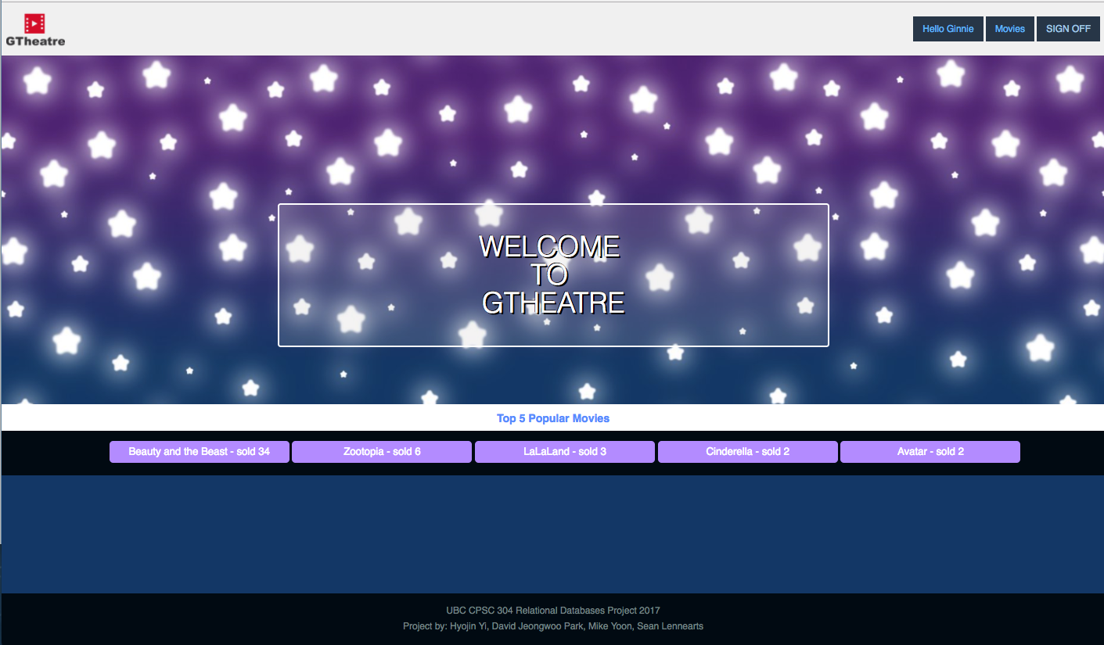Select LaLaLand - sold 3
1104x645 pixels.
[564, 452]
